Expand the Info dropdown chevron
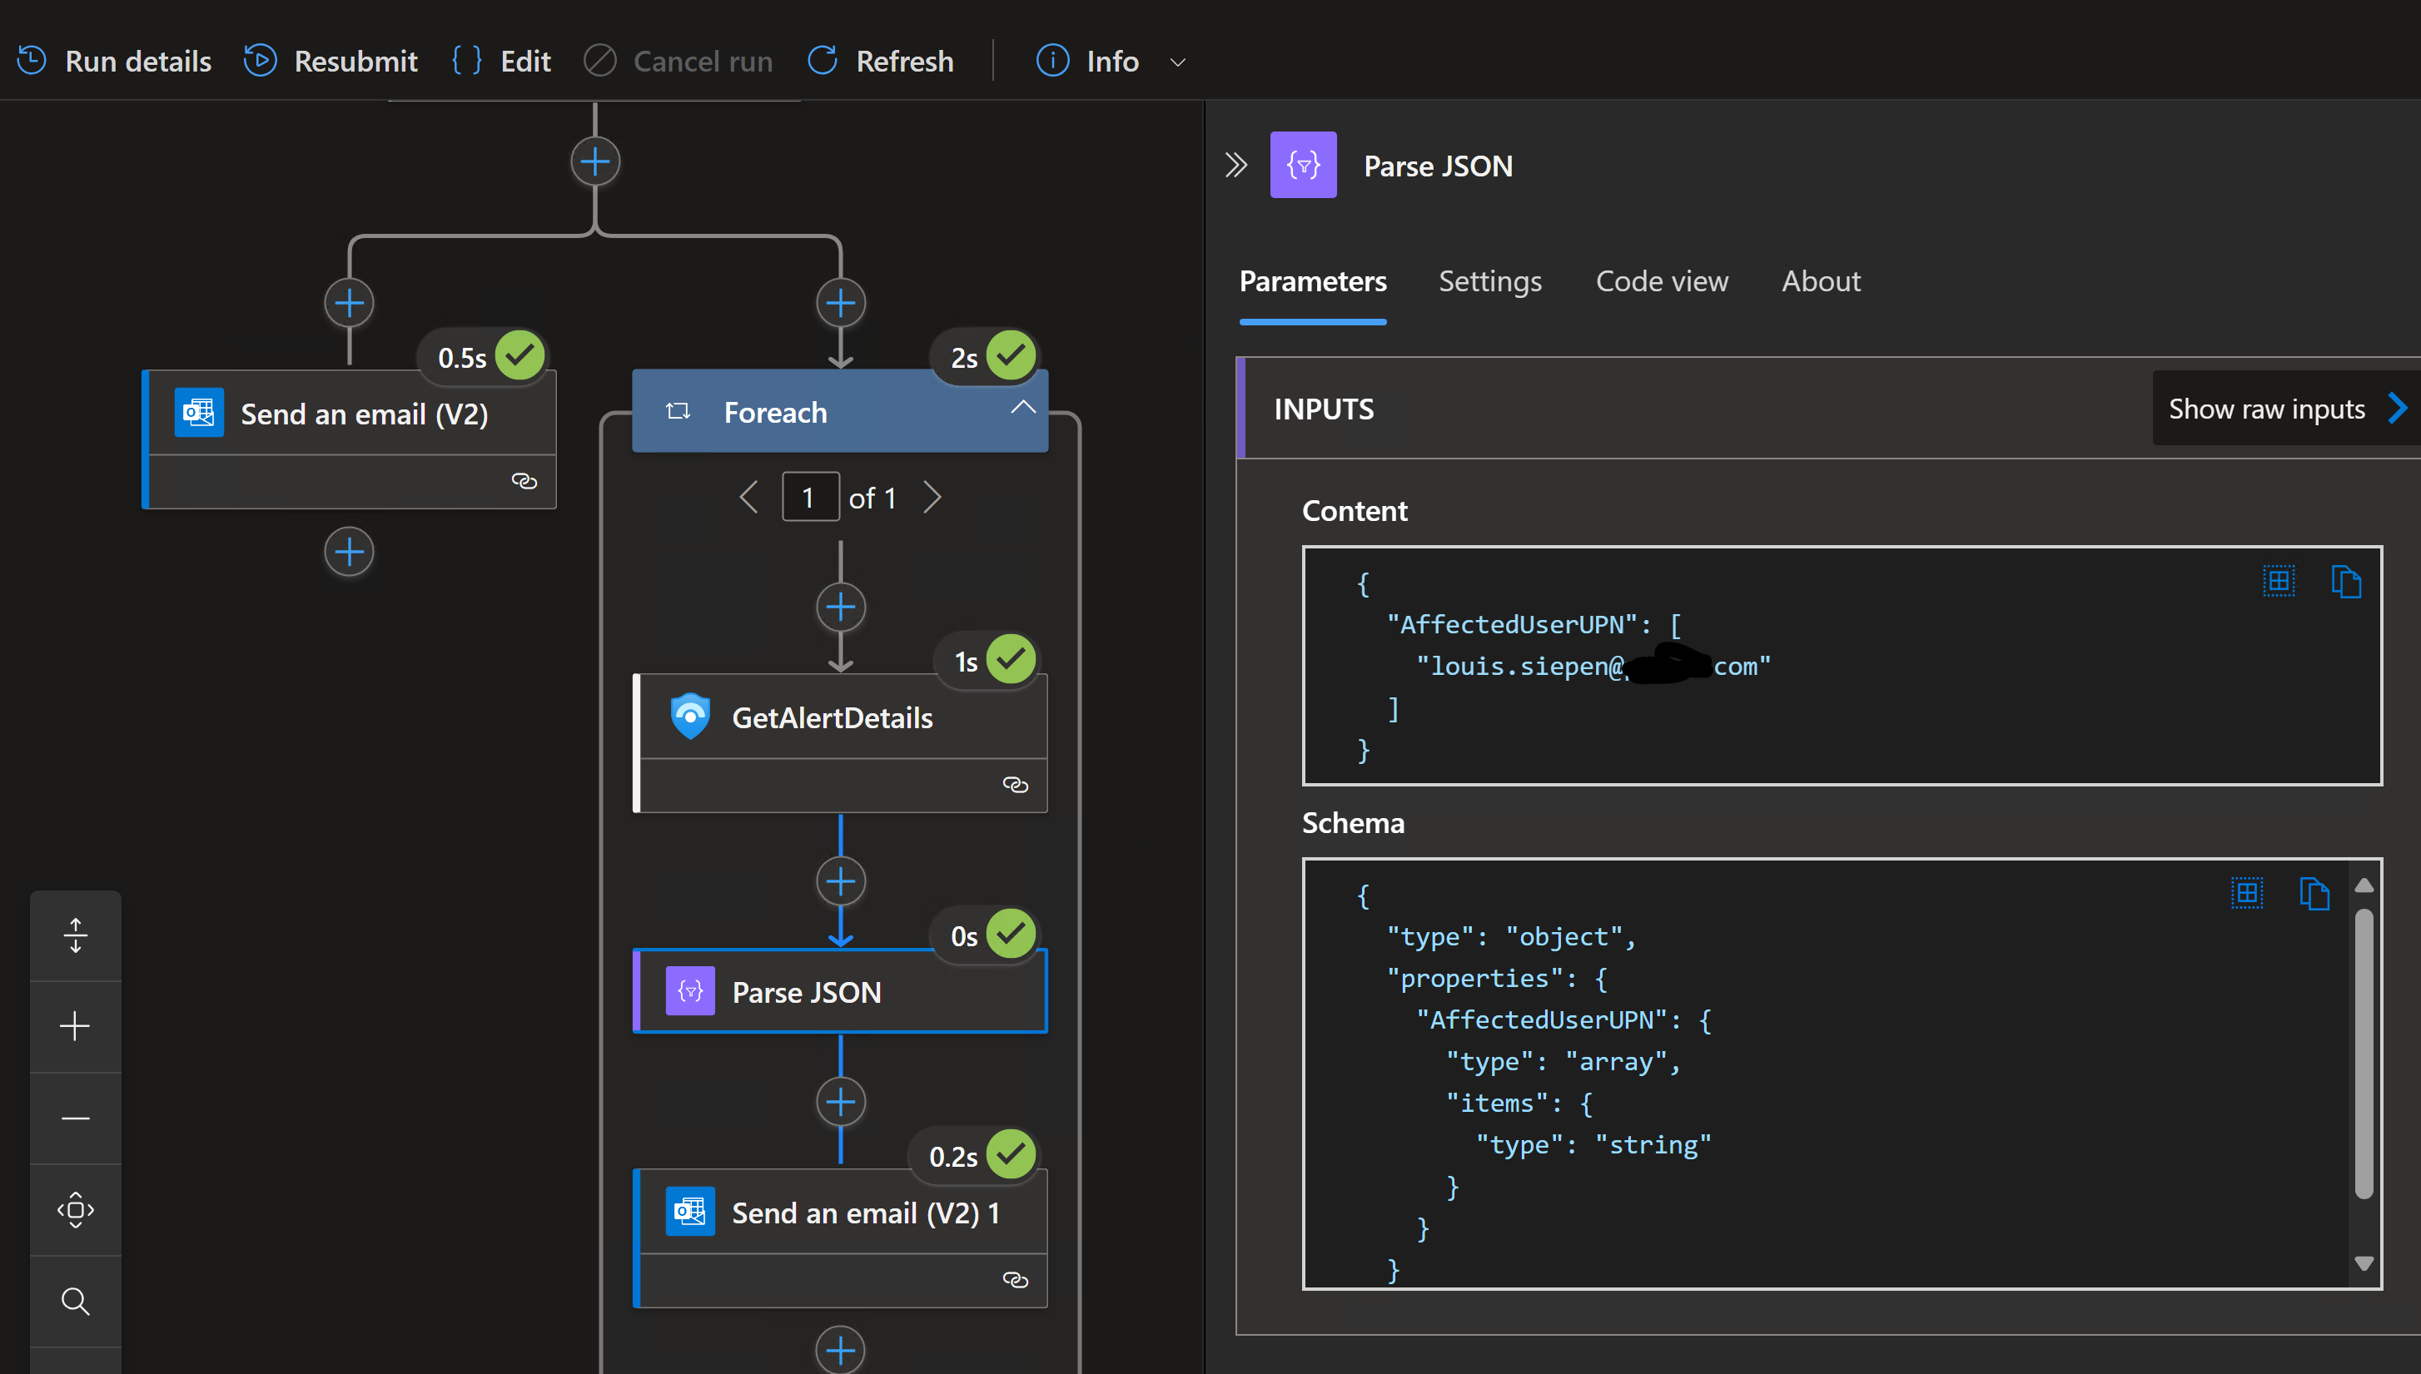Screen dimensions: 2421x1374 click(x=1177, y=62)
